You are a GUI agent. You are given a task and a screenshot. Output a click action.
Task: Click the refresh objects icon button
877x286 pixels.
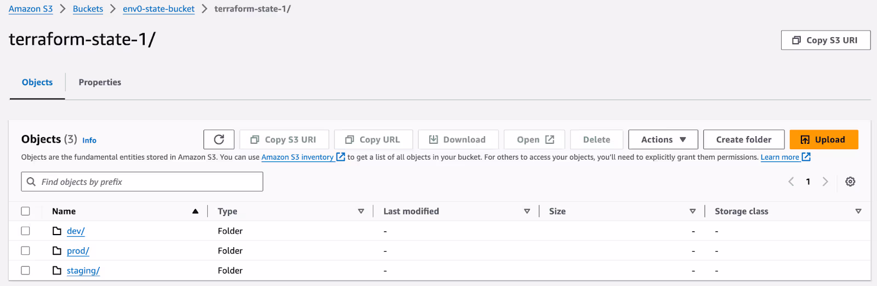coord(219,139)
